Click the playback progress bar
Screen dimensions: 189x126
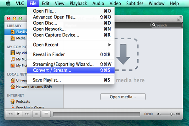96,114
